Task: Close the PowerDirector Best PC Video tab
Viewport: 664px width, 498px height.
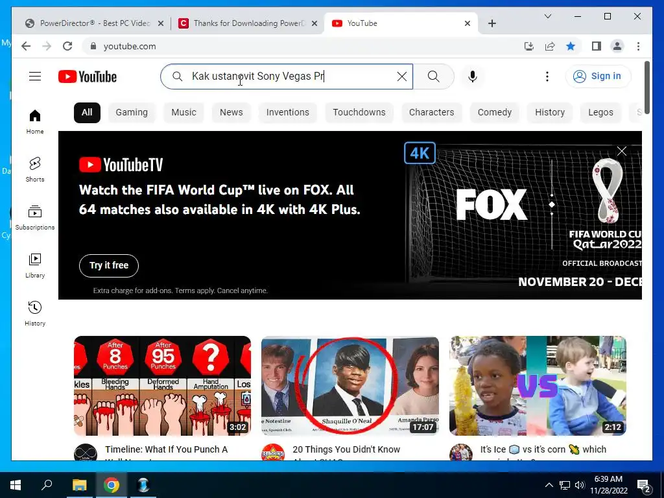Action: (x=161, y=23)
